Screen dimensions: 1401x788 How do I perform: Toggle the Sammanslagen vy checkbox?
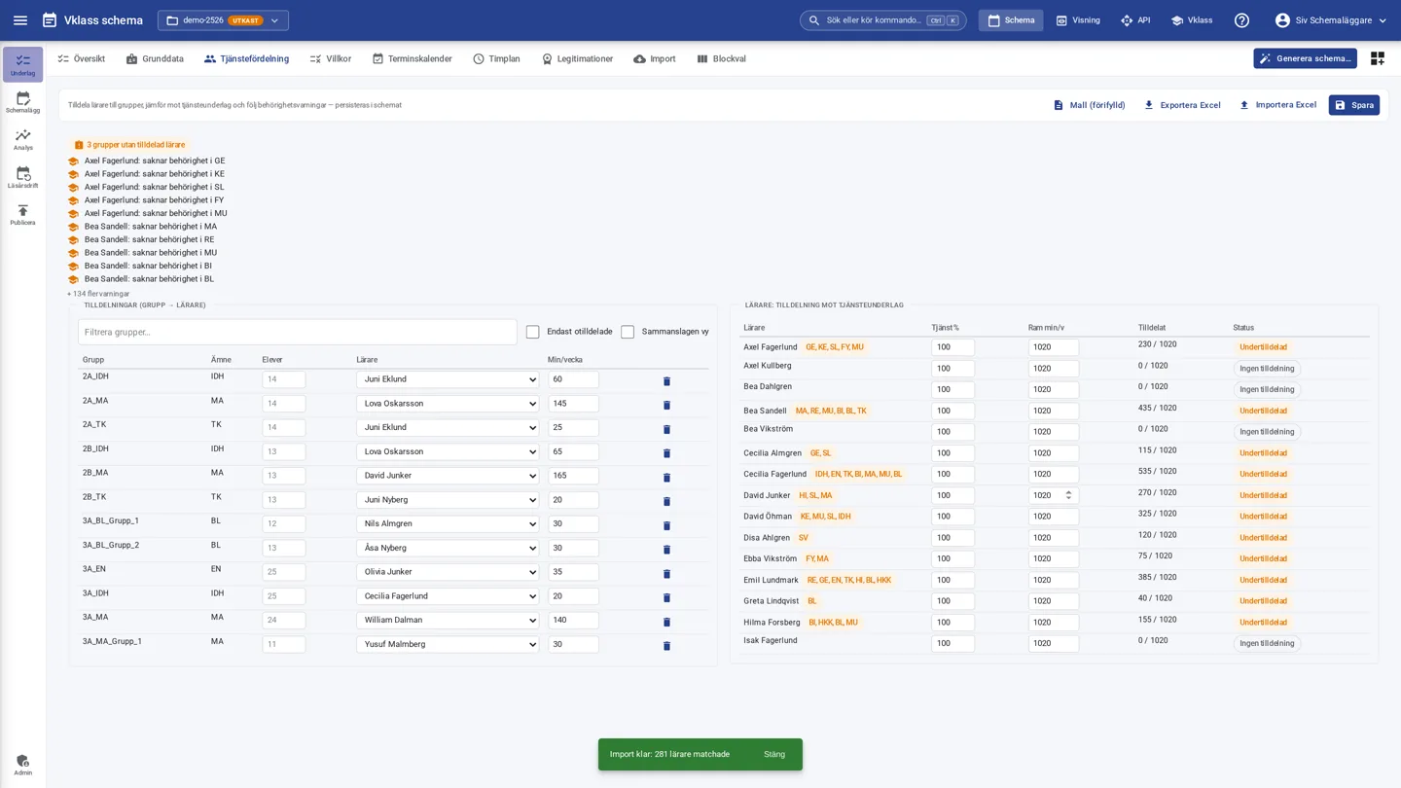(x=628, y=332)
